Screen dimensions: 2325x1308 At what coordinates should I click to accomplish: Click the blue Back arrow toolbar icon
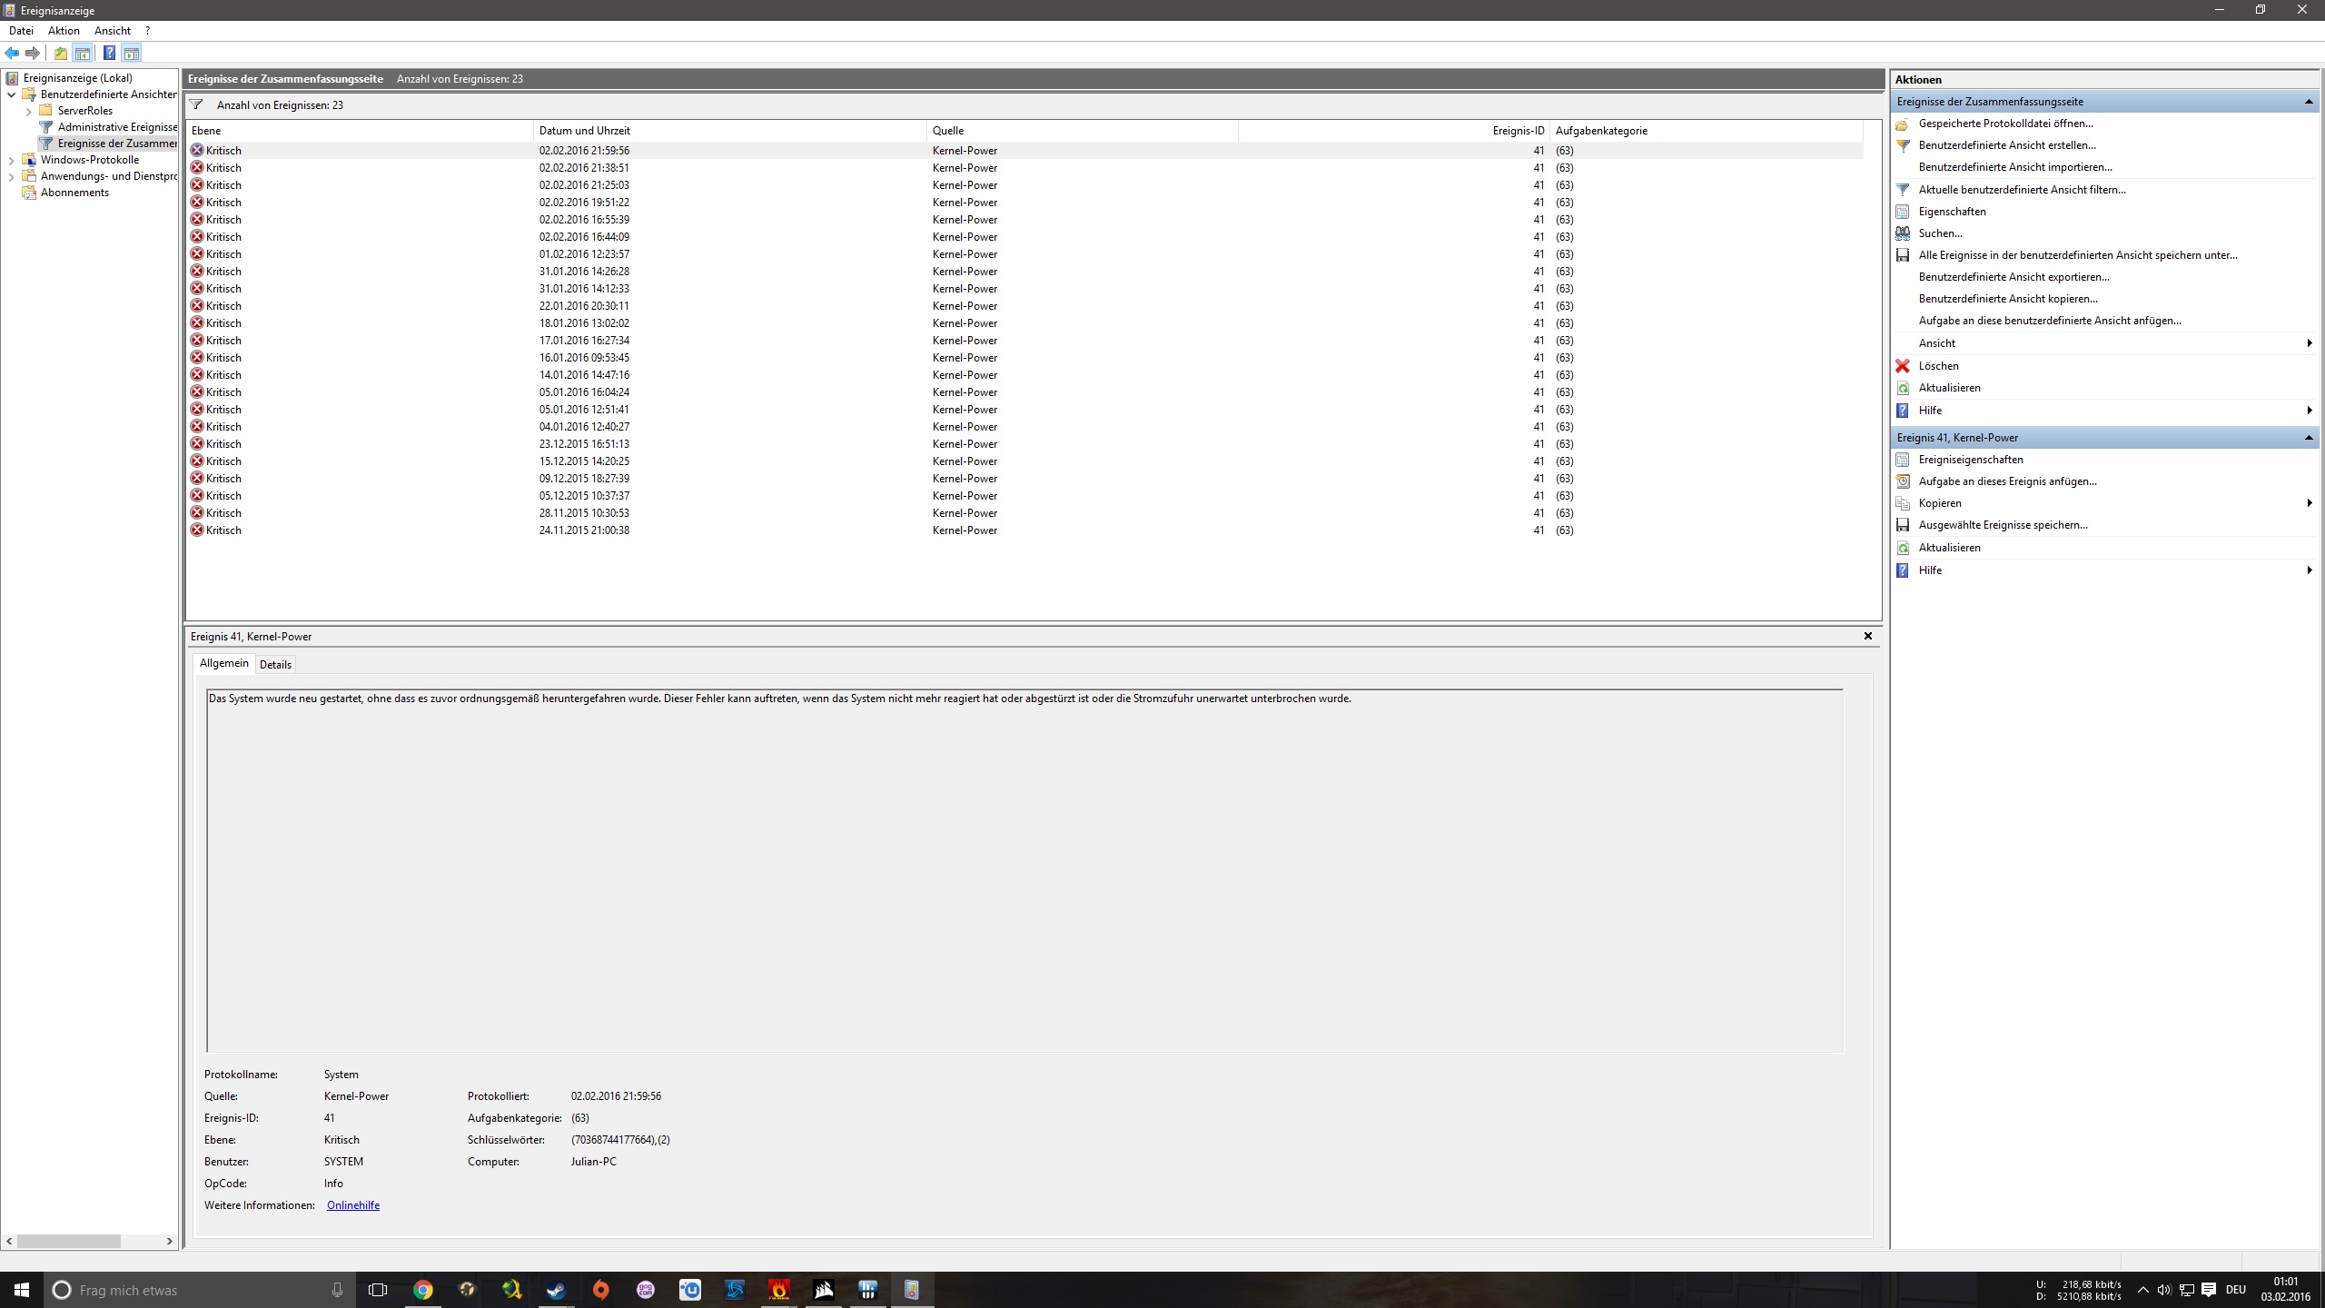(x=12, y=53)
